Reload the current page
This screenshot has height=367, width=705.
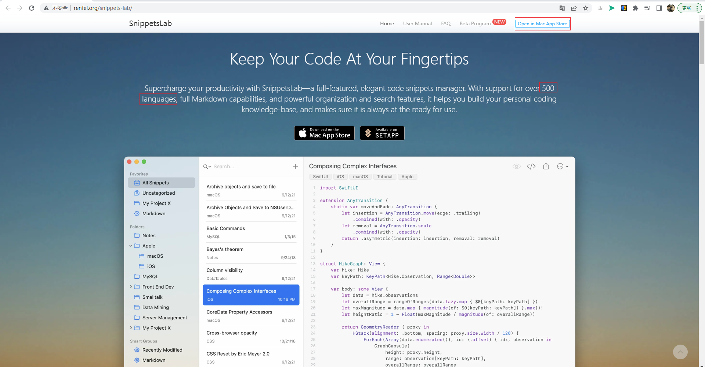click(32, 8)
